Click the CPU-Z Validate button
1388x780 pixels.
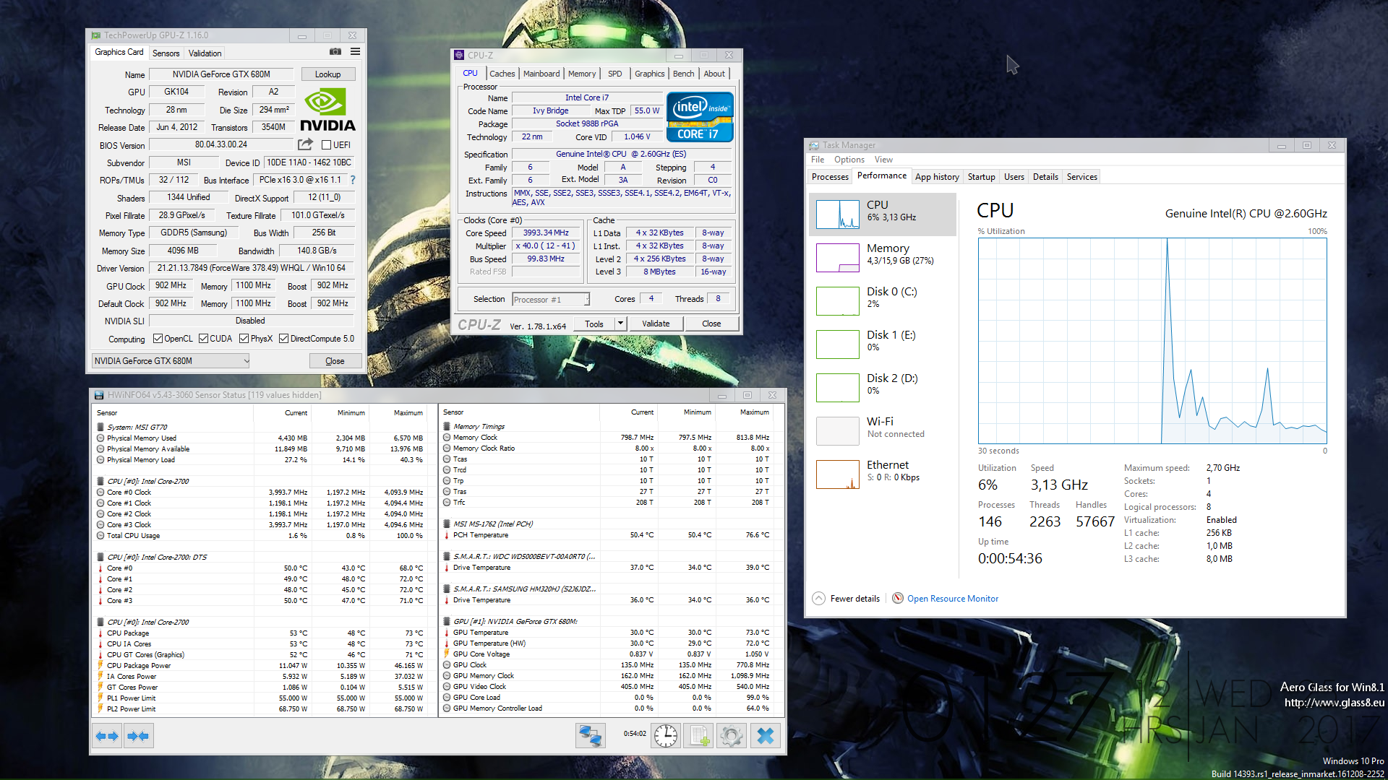pos(656,324)
